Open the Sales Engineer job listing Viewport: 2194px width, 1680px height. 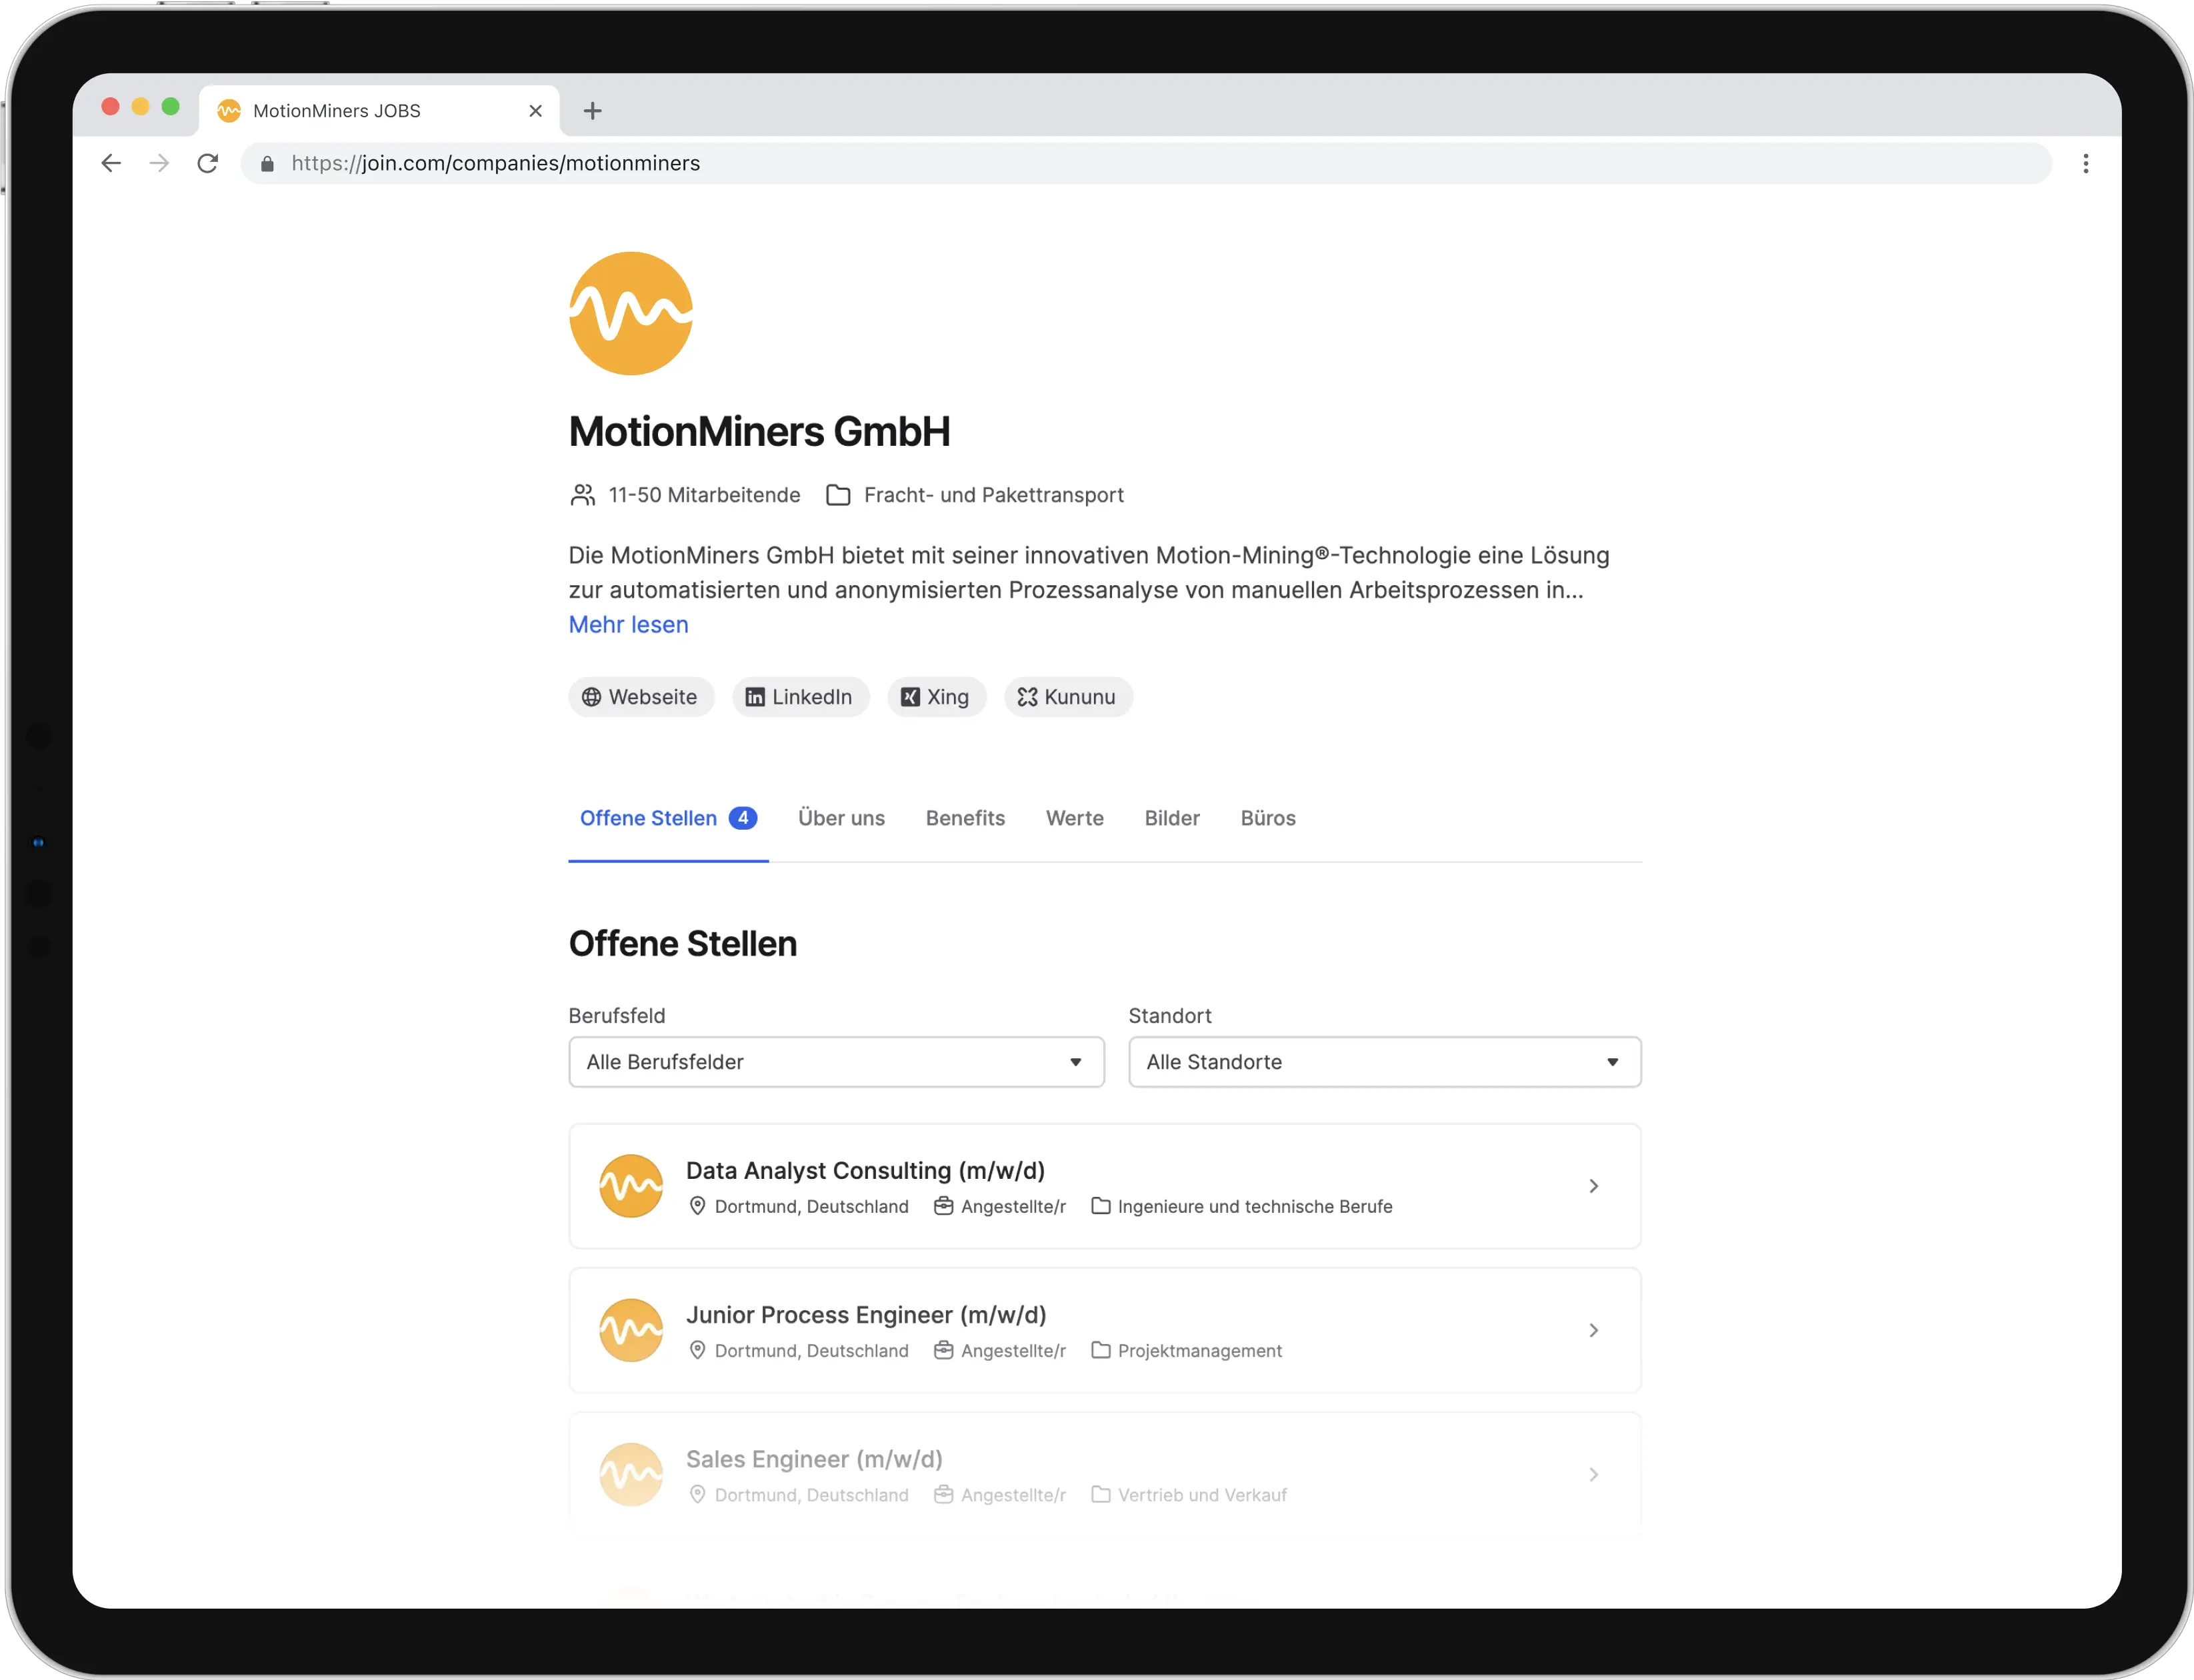[1105, 1474]
